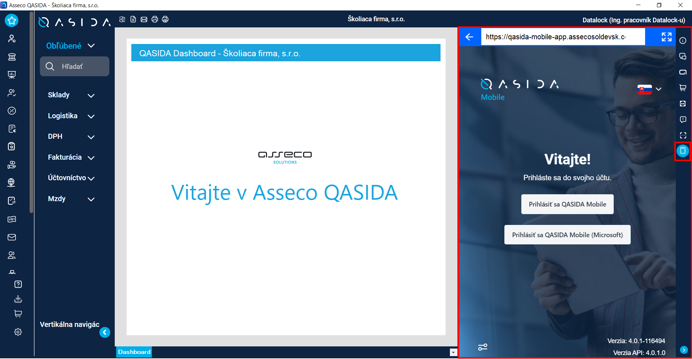
Task: Go back with the arrow in mobile panel
Action: click(x=469, y=37)
